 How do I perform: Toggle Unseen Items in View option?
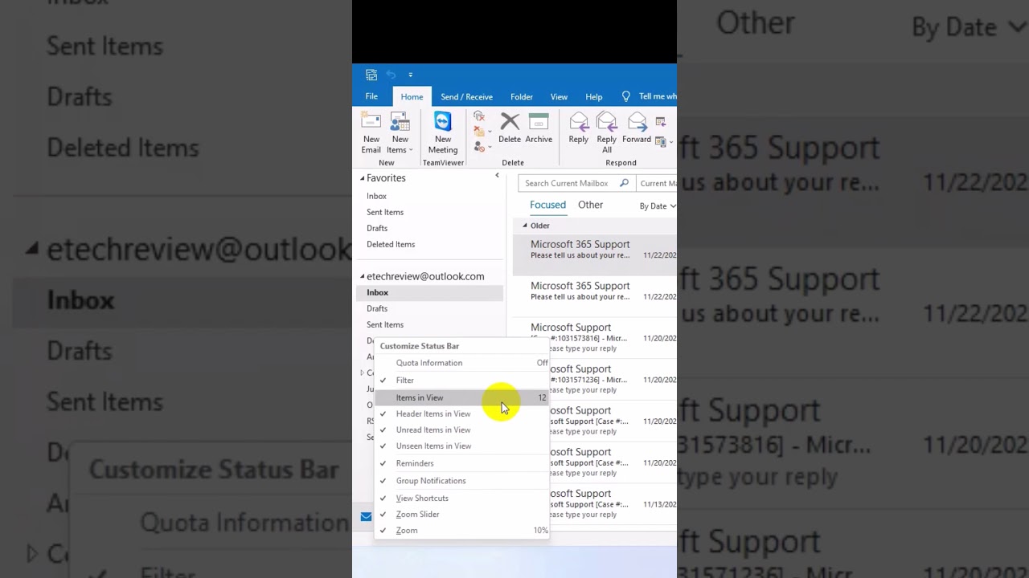(462, 446)
